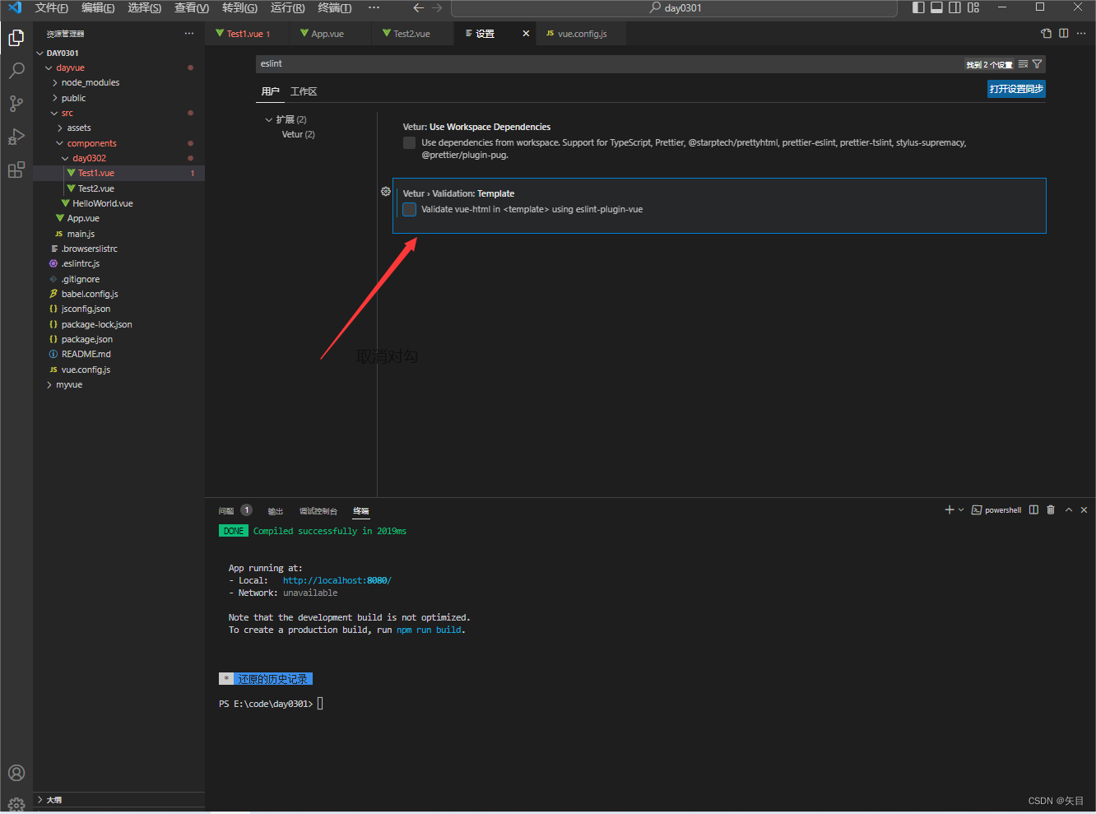This screenshot has height=814, width=1096.
Task: Open editor more actions ellipsis
Action: point(1081,34)
